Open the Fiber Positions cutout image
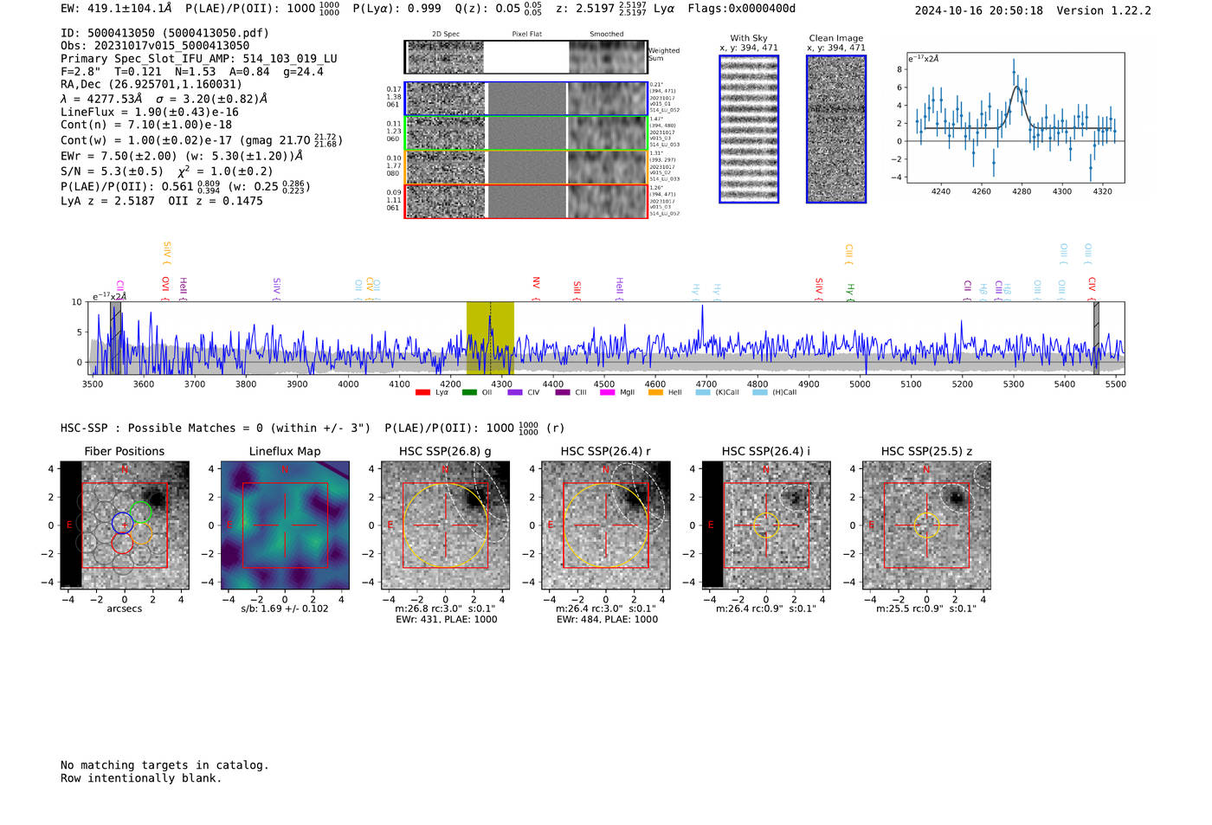This screenshot has height=825, width=1212. 125,525
